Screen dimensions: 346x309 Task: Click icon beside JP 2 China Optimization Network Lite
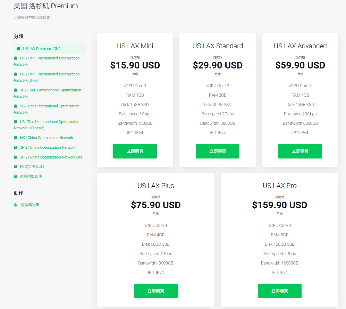click(16, 157)
